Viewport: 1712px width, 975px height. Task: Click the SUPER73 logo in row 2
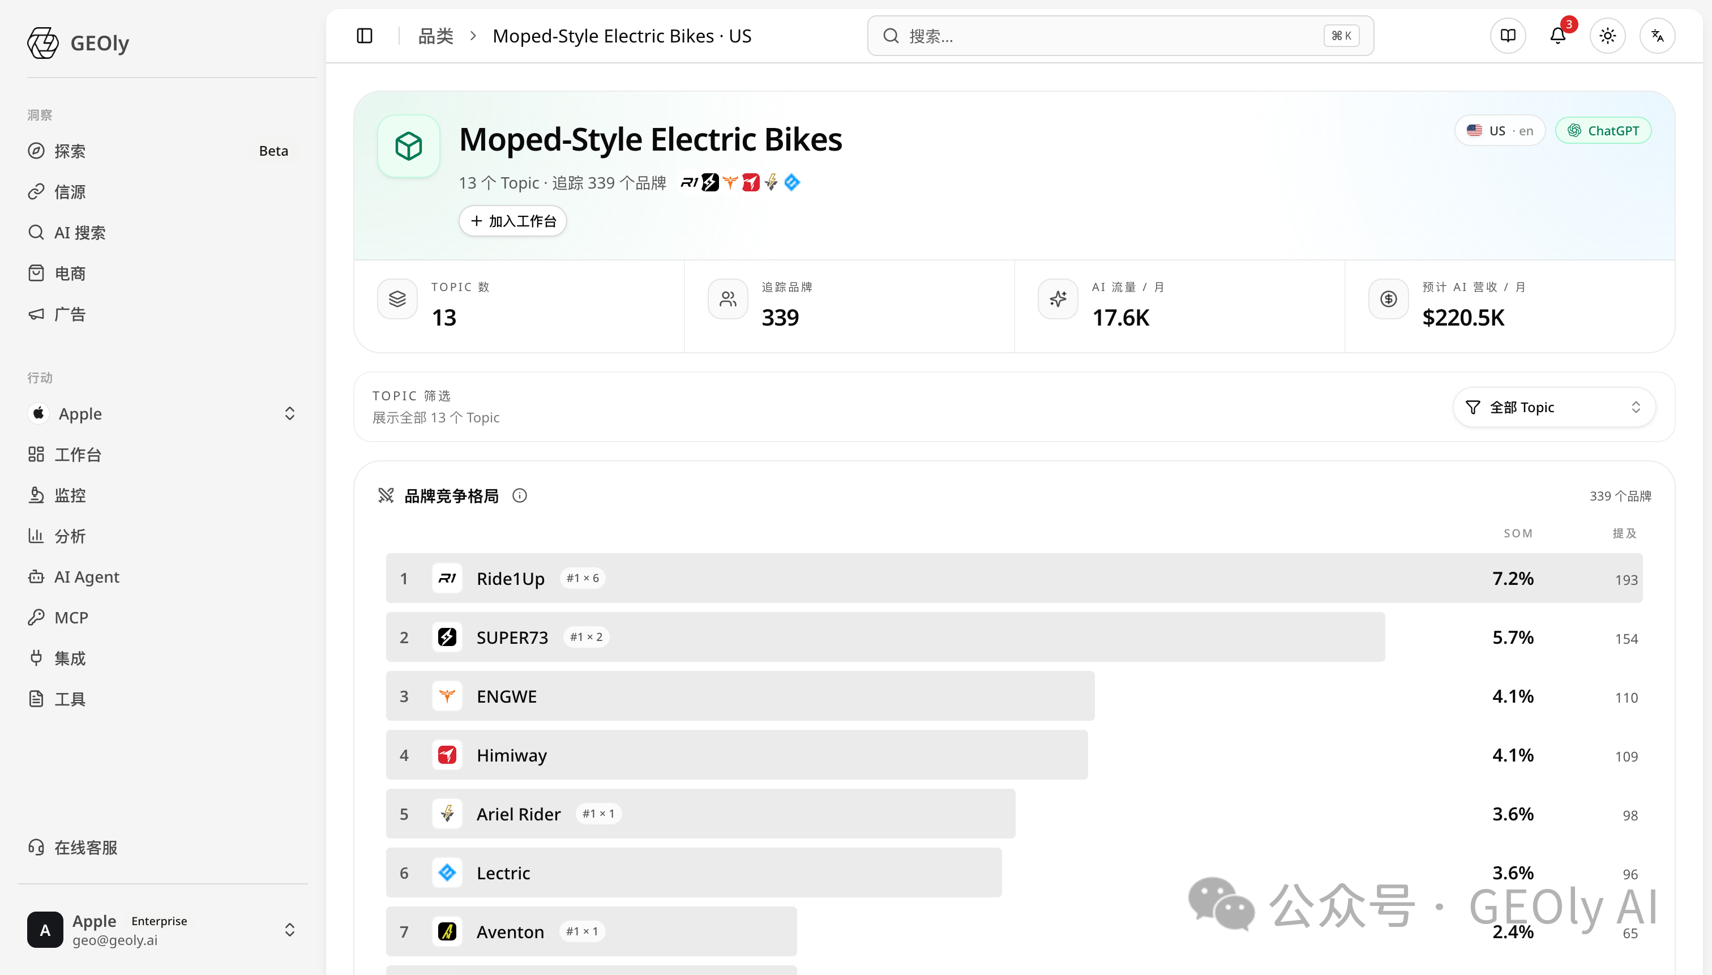[x=447, y=637]
